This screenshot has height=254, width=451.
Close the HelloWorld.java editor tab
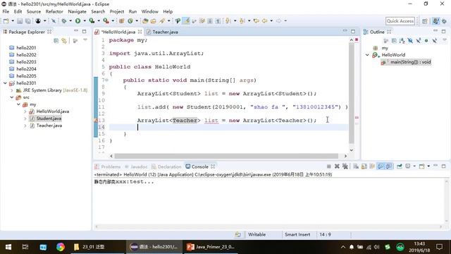(140, 32)
